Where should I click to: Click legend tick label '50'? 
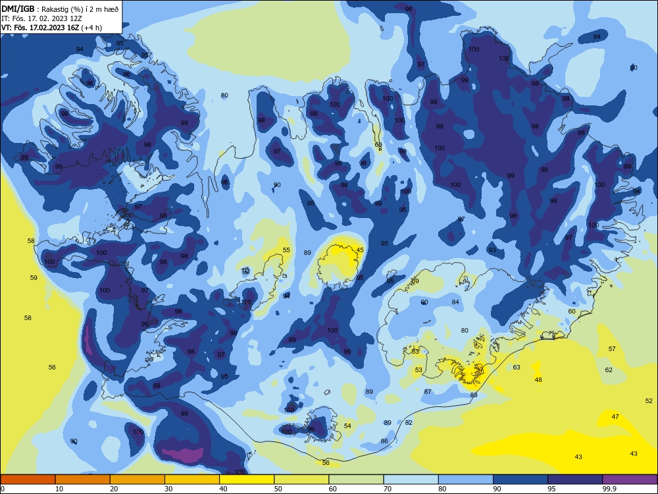(x=278, y=489)
